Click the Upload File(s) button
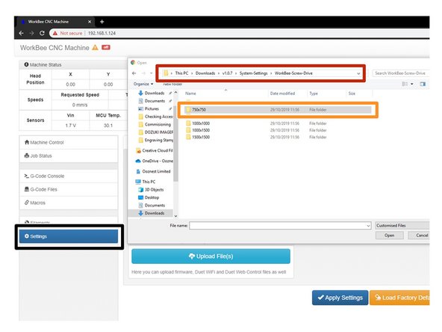The image size is (442, 332). tap(211, 256)
